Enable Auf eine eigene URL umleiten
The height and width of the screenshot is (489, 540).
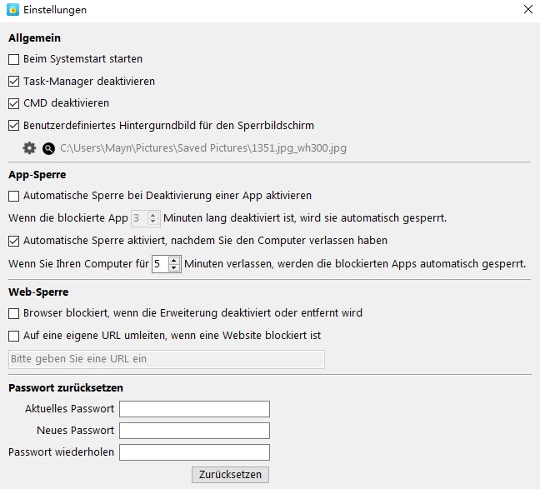click(x=14, y=336)
